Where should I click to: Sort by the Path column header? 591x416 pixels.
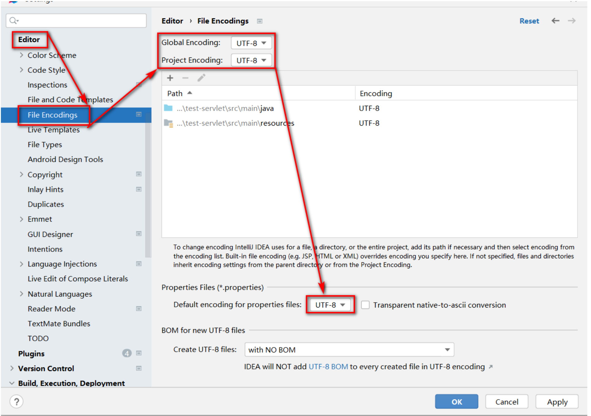[x=258, y=93]
